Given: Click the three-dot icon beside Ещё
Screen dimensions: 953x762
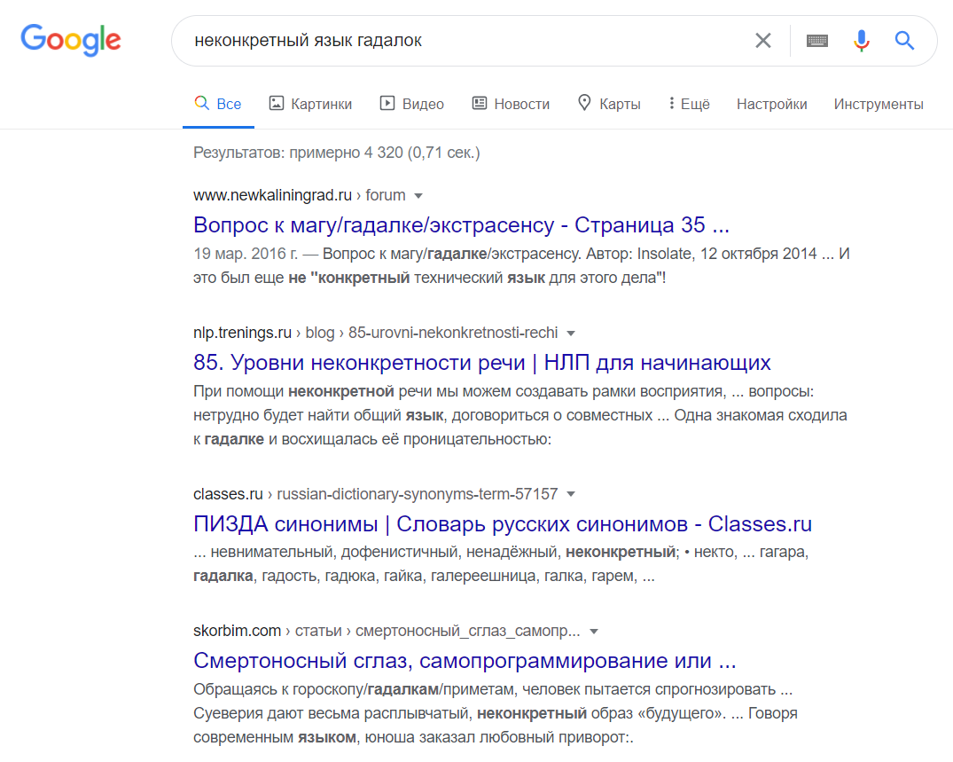Looking at the screenshot, I should tap(672, 104).
